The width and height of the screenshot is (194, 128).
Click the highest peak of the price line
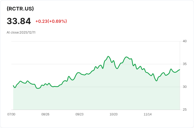108,56
